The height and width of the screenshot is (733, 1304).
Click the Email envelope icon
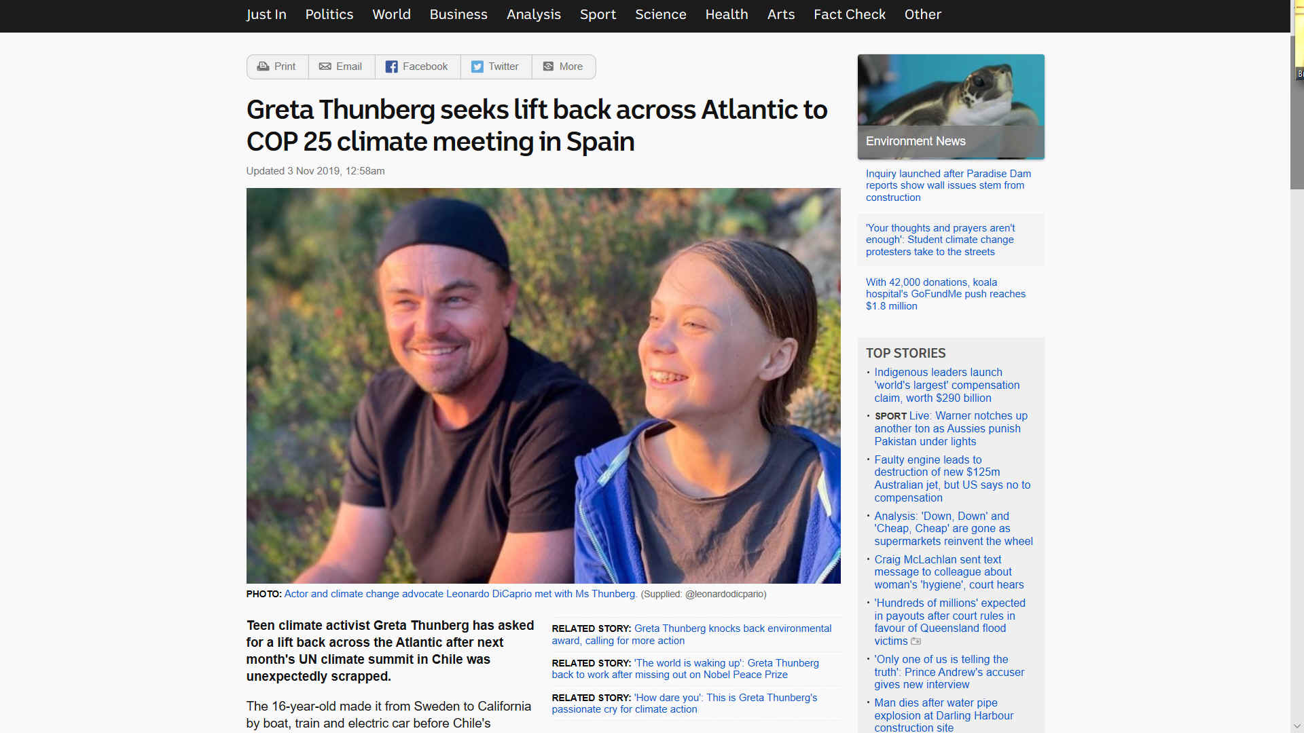325,67
